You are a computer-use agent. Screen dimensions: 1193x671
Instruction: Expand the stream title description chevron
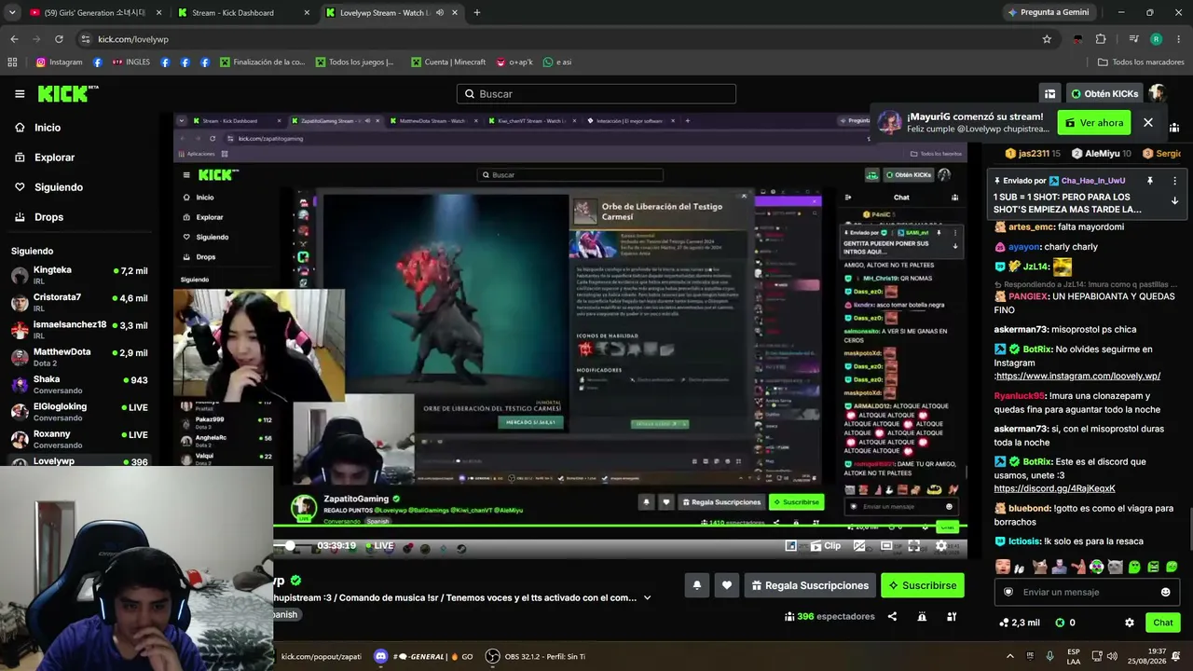[x=647, y=598]
